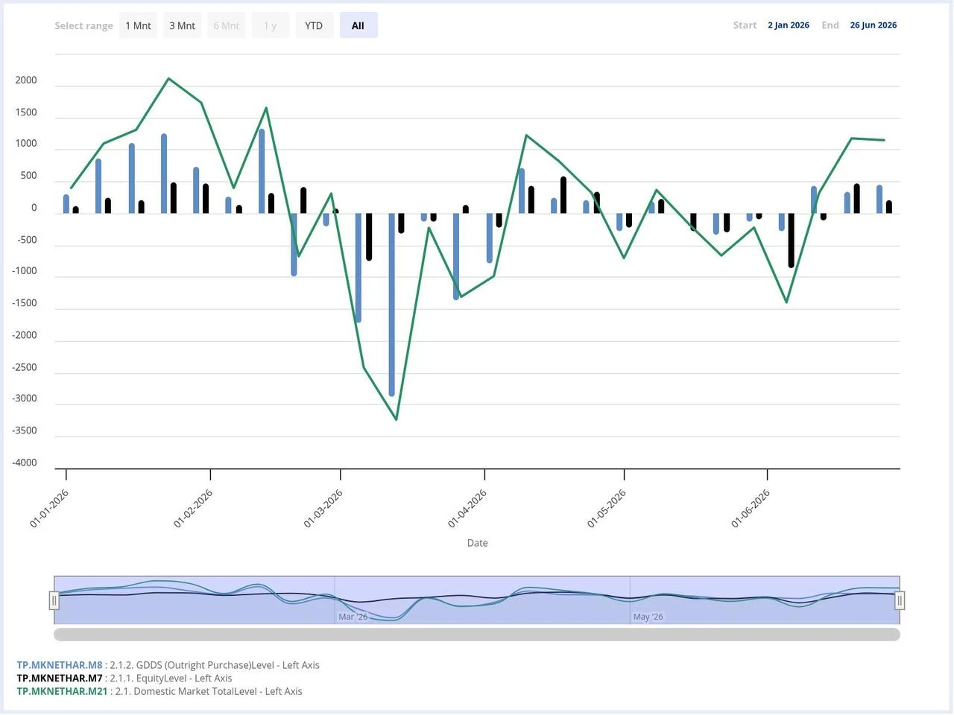Select the YTD range button
Image resolution: width=954 pixels, height=715 pixels.
[x=314, y=25]
